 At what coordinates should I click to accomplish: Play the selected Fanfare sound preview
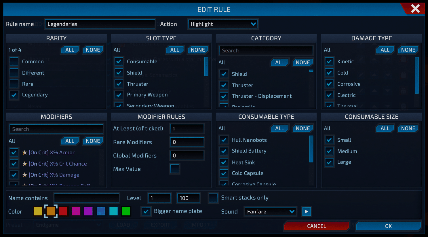point(307,212)
